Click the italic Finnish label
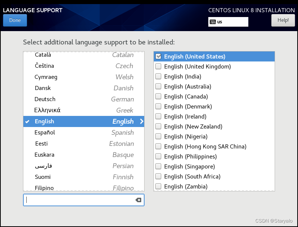This screenshot has width=298, height=227. (123, 177)
